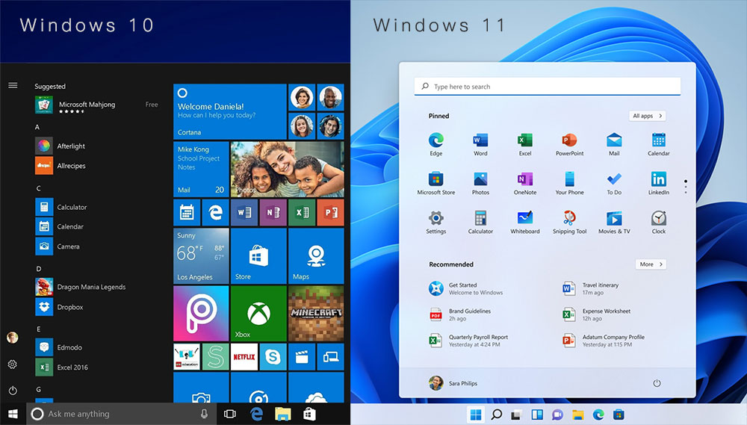
Task: Open PowerPoint pinned app icon
Action: click(569, 144)
